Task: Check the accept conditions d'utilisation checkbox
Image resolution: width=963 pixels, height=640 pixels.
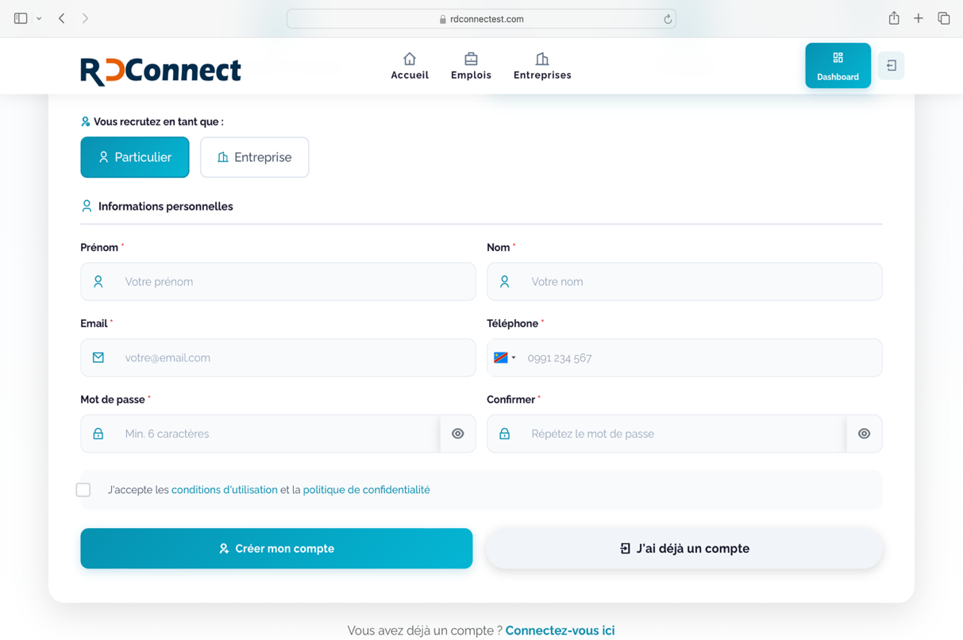Action: click(83, 490)
